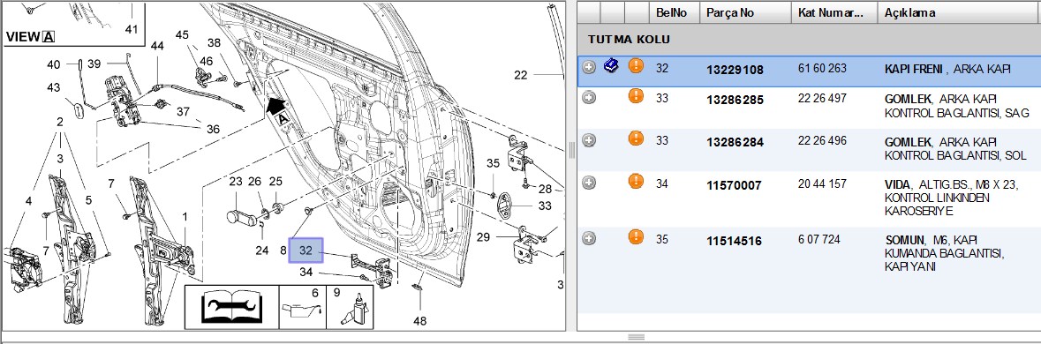
Task: Select part number 11570007
Action: click(x=734, y=185)
